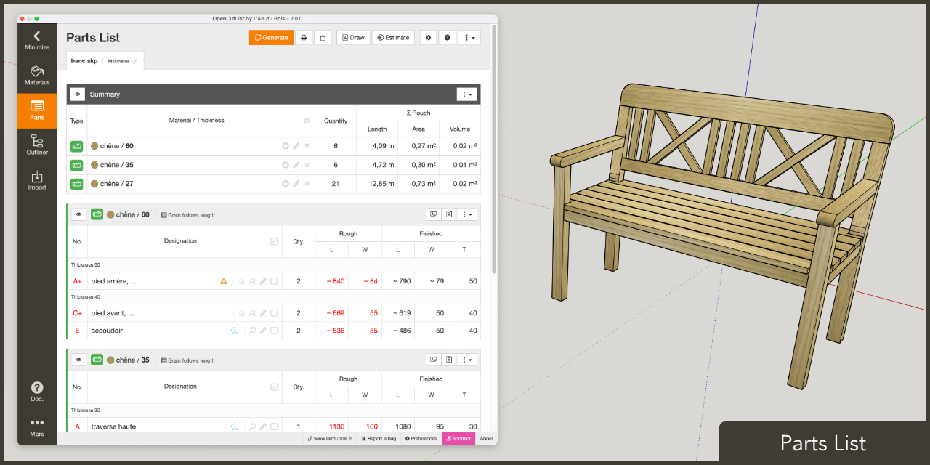Screen dimensions: 930x465
Task: Open Summary section three-dots dropdown
Action: (466, 94)
